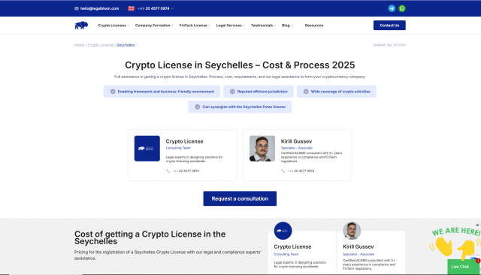
Task: Click the phone icon in Kirill Gussev card
Action: tap(283, 171)
